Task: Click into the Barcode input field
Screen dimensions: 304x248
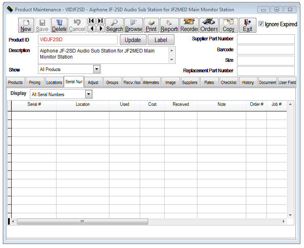Action: (x=265, y=50)
